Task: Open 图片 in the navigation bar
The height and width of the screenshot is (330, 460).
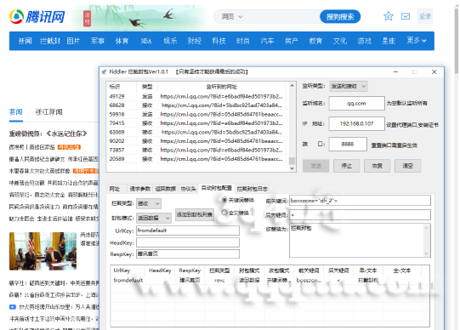Action: pos(73,41)
